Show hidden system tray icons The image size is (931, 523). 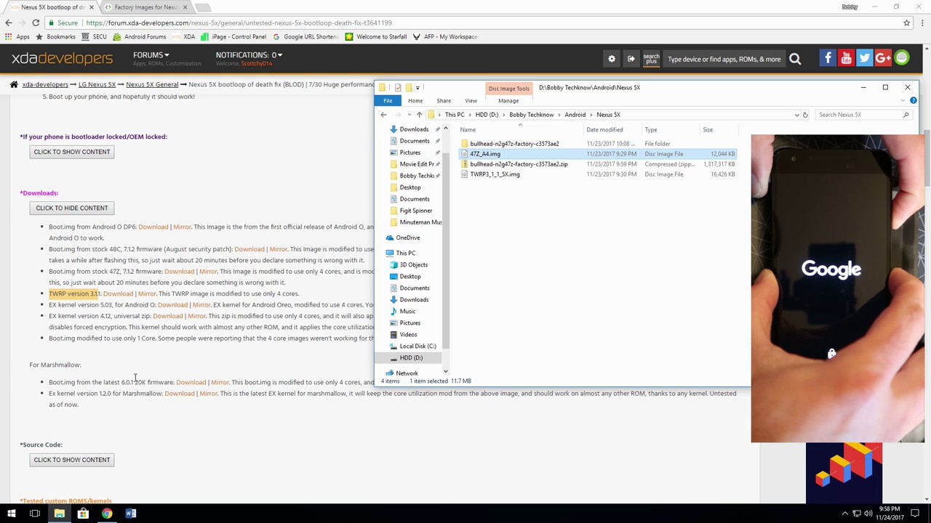[844, 514]
